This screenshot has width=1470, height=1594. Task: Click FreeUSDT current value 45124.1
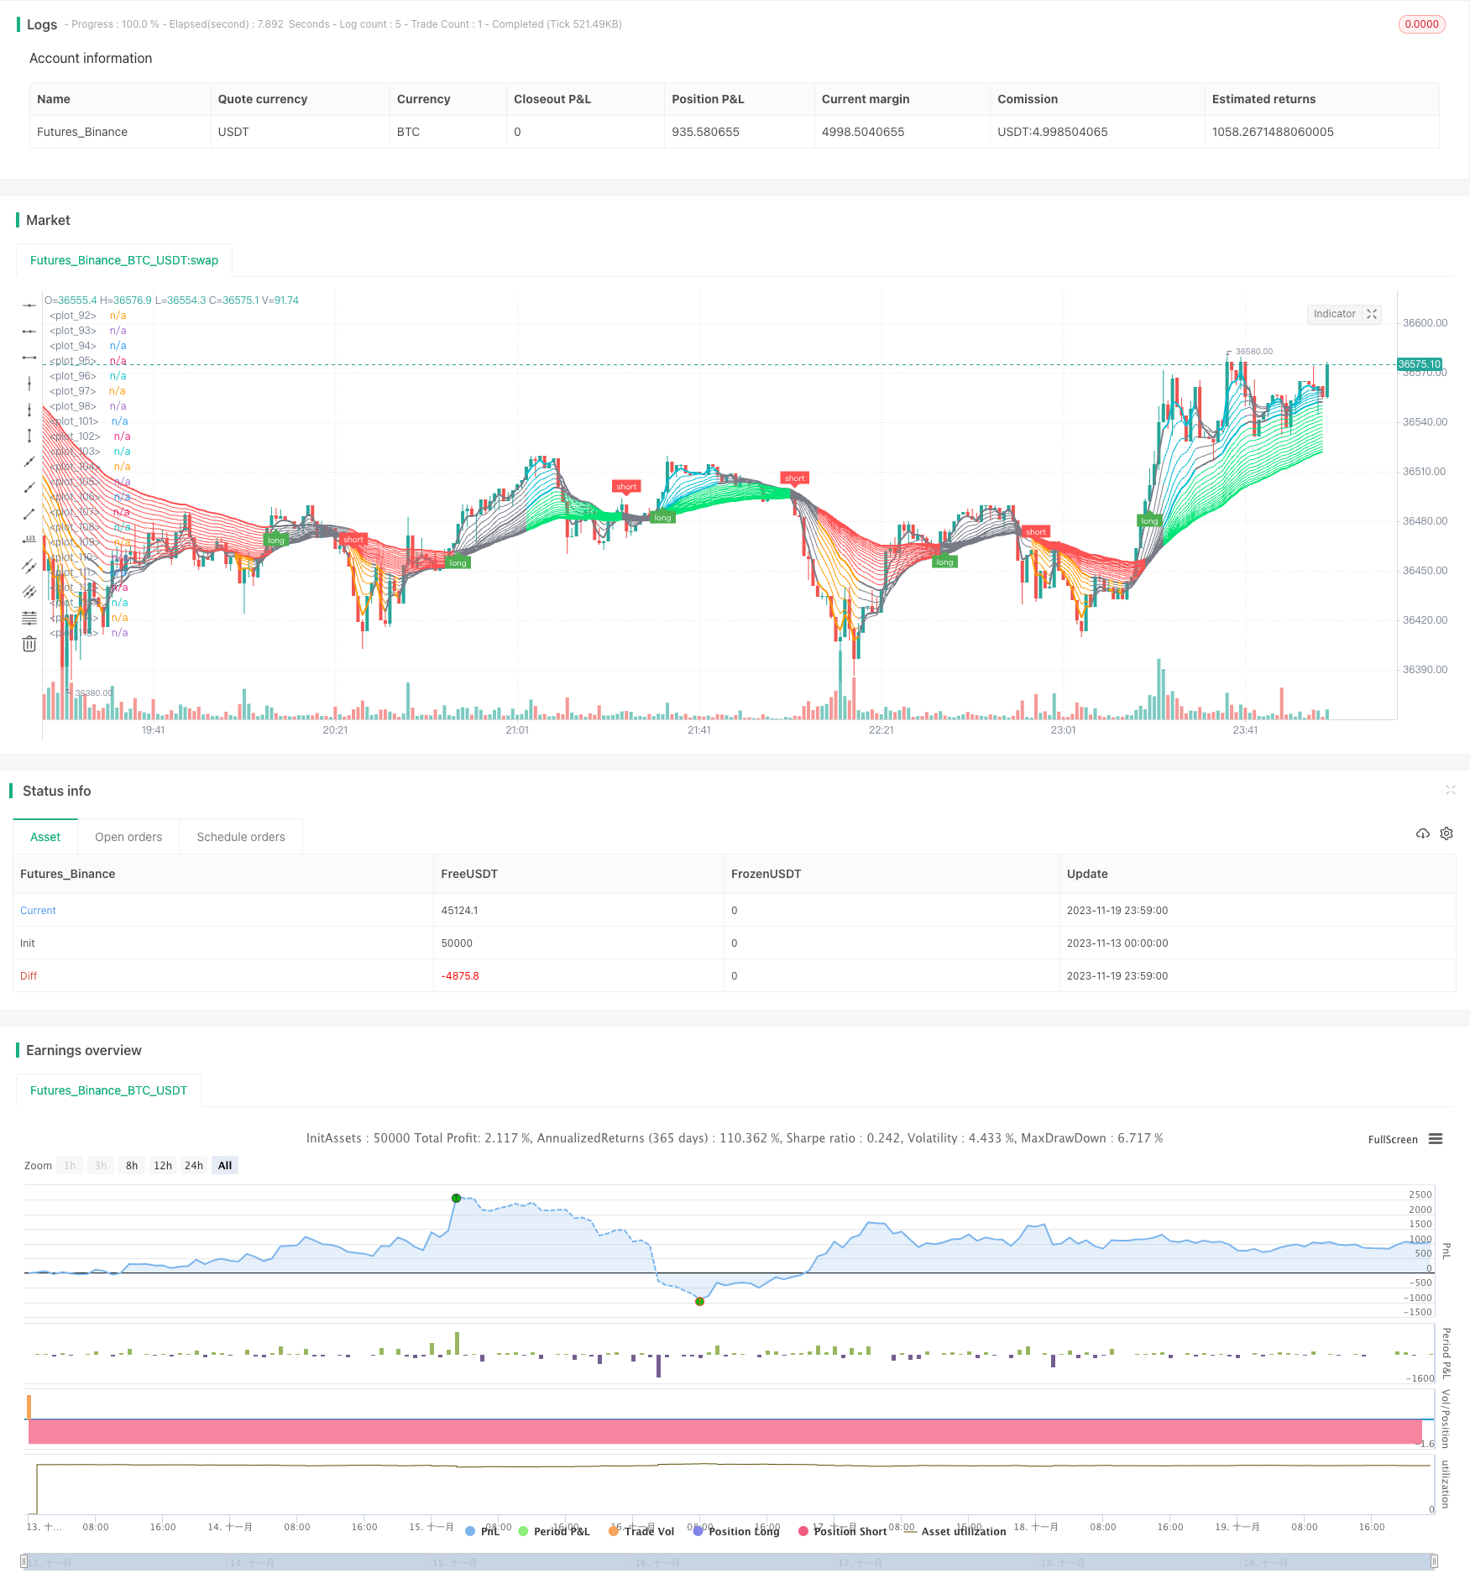click(459, 910)
